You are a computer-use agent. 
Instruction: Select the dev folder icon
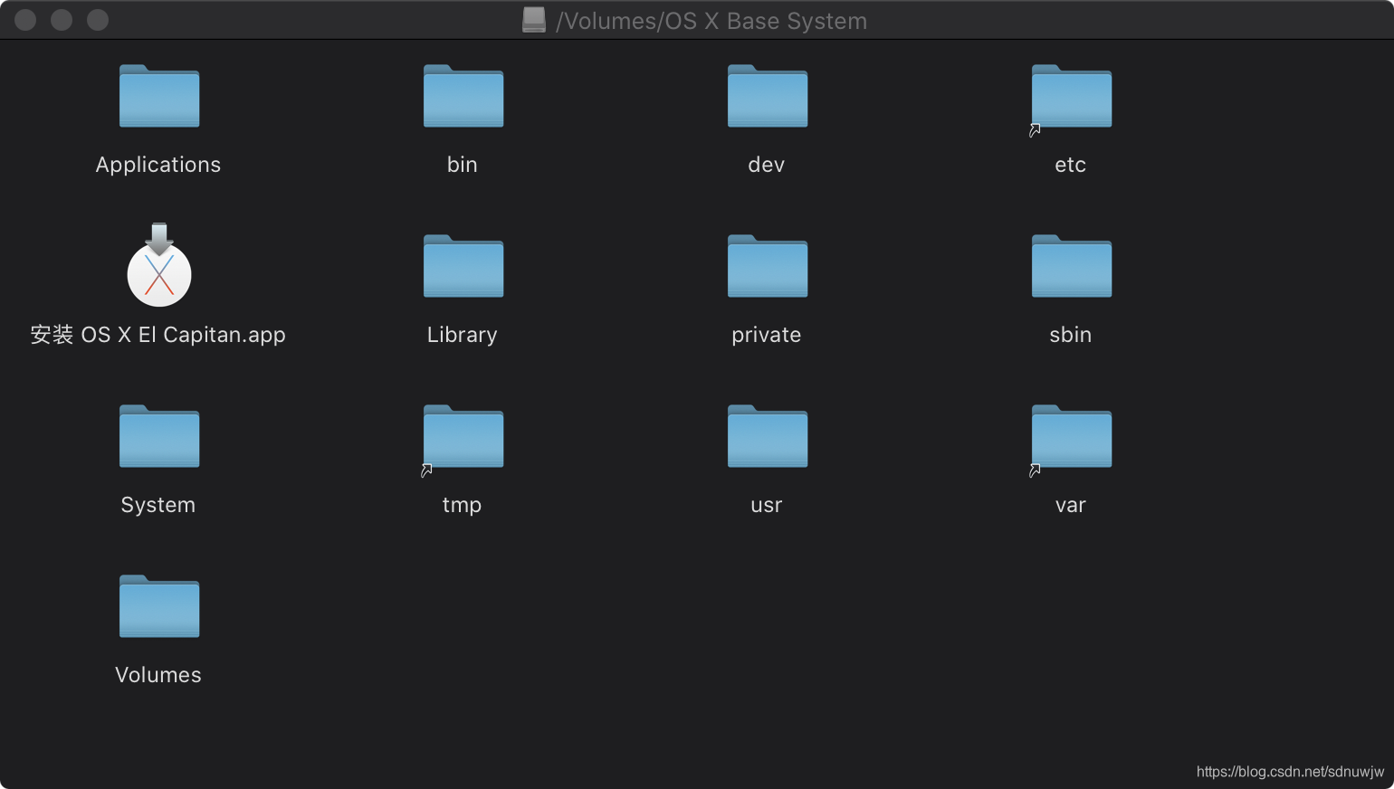point(768,96)
